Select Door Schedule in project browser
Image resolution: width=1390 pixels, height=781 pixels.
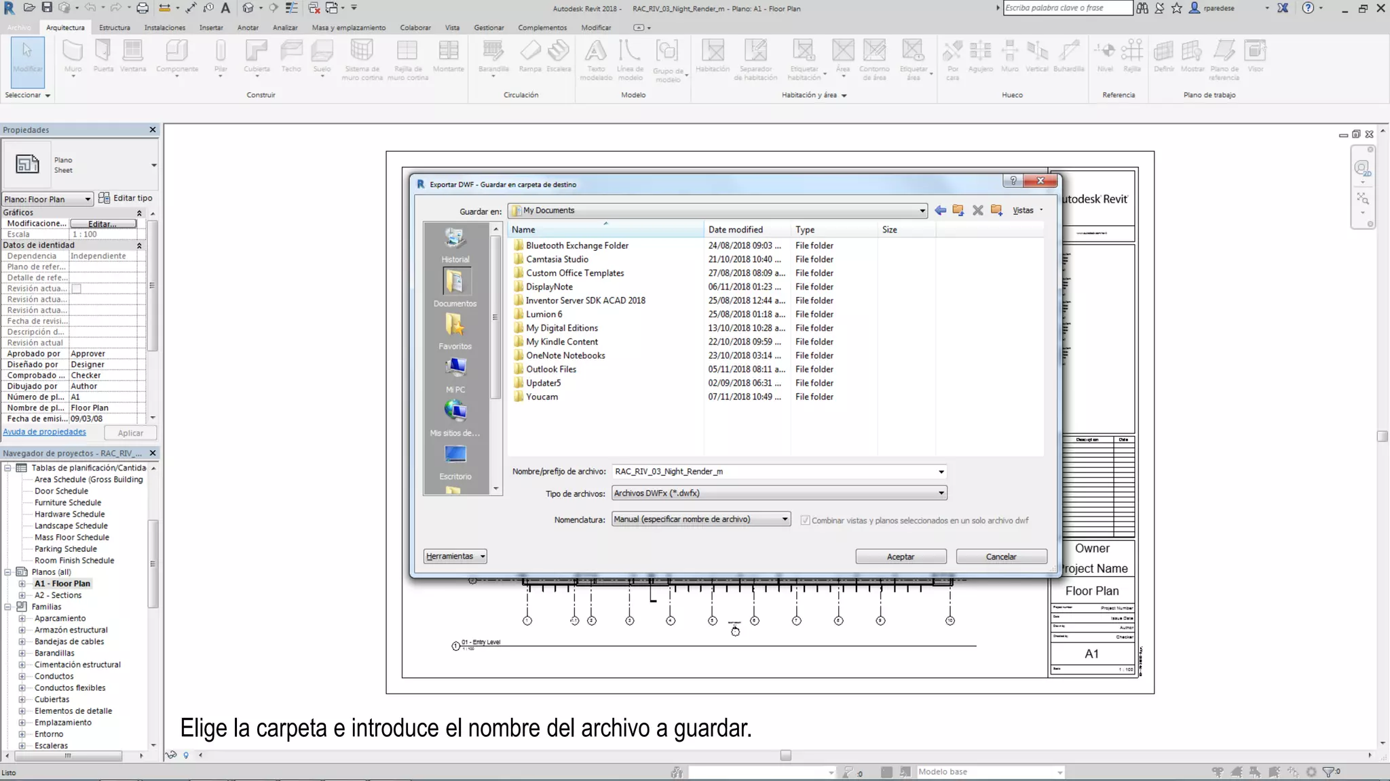[x=61, y=491]
